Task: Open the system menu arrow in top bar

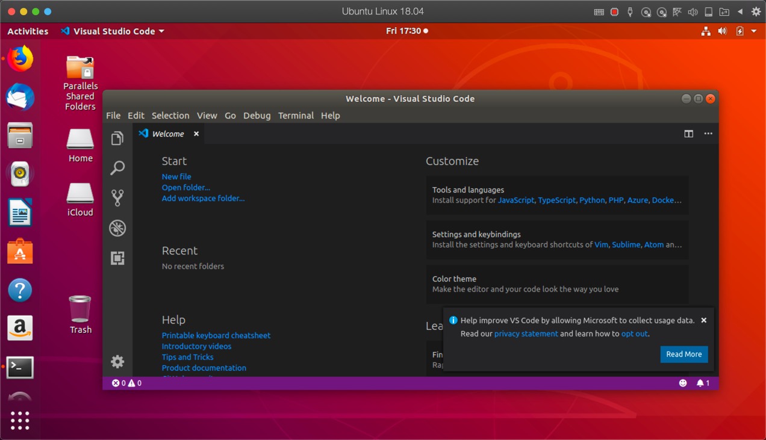Action: click(x=753, y=31)
